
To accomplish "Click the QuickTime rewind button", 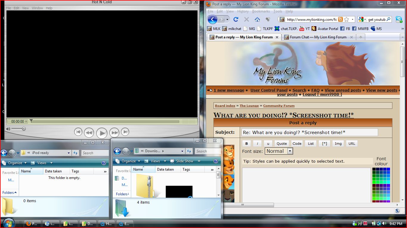I will 89,133.
